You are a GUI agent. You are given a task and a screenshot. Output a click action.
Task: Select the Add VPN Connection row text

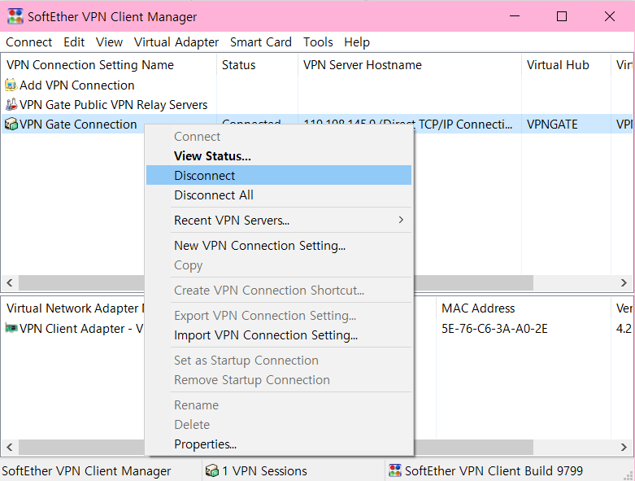pyautogui.click(x=77, y=85)
